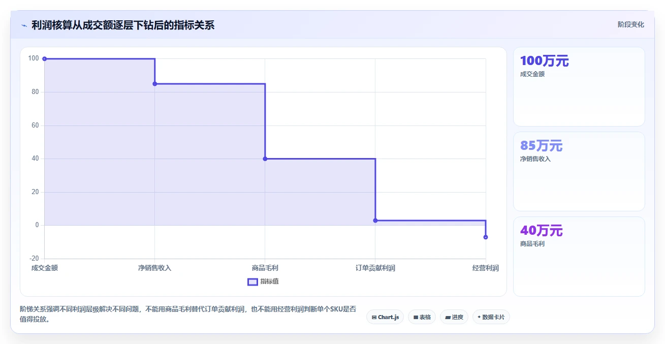Click the chart title 利润核算从成交额逐层下钻后的指标关系
This screenshot has width=665, height=344.
[x=123, y=25]
